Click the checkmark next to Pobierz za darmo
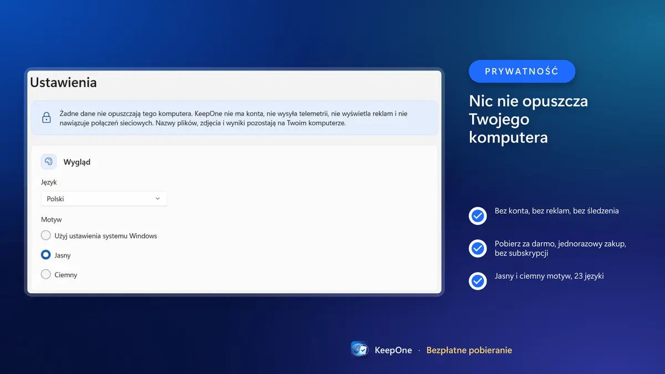The width and height of the screenshot is (665, 374). [x=478, y=248]
